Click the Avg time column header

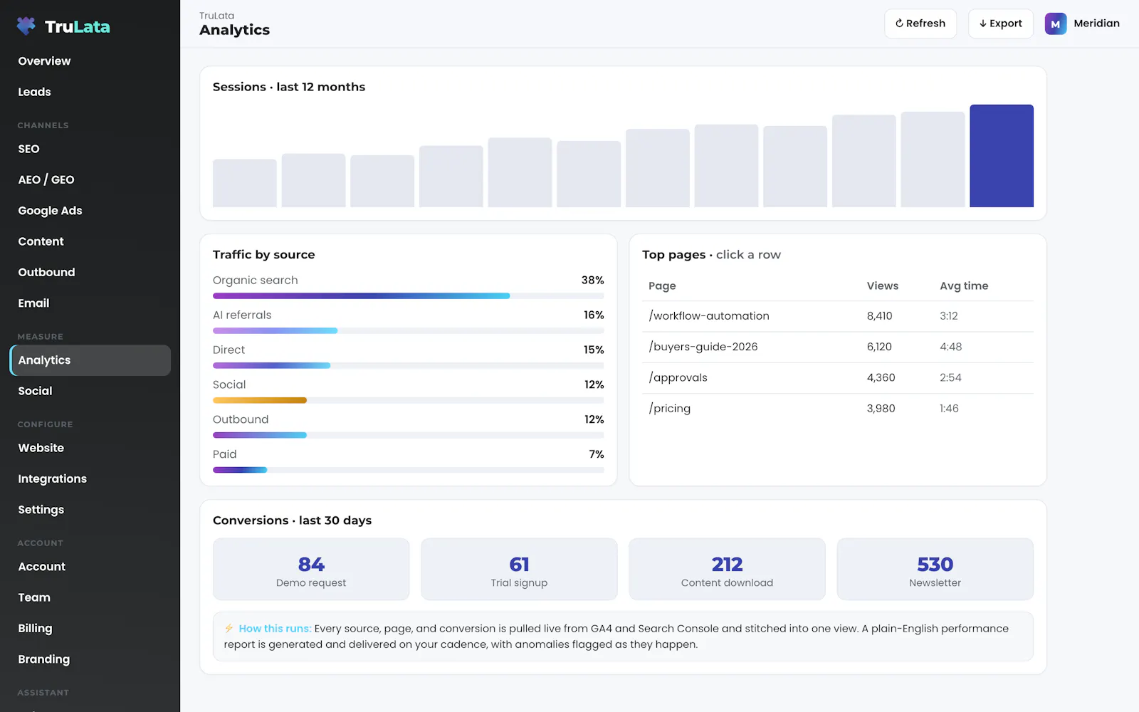click(x=964, y=286)
